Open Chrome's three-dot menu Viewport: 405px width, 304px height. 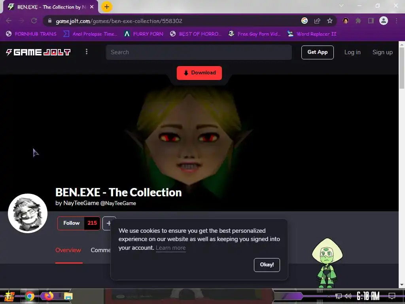coord(396,21)
